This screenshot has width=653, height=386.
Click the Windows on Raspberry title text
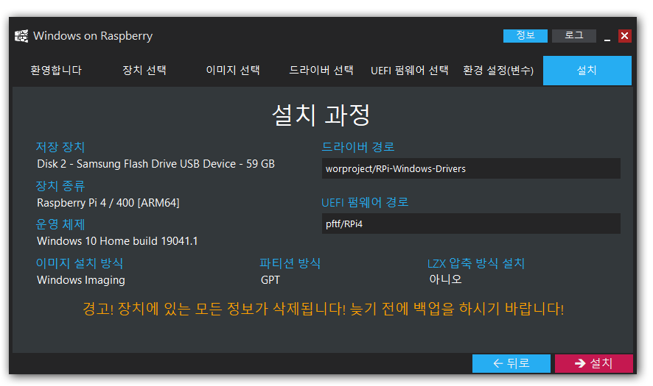click(93, 36)
